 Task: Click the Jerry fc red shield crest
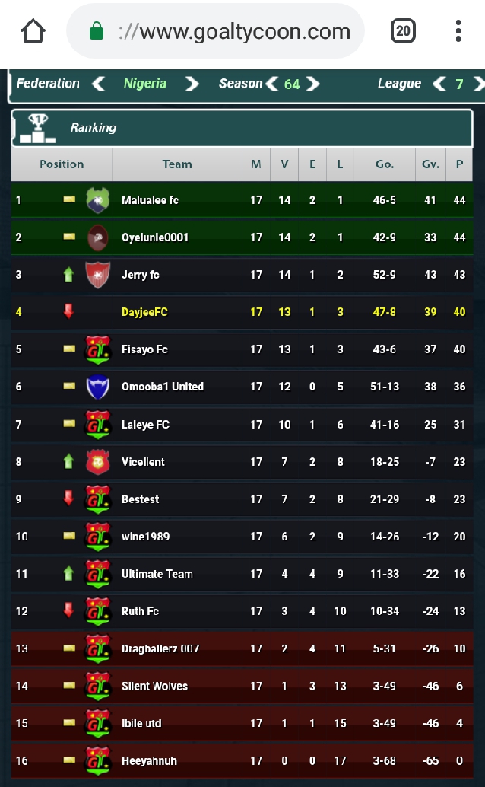click(x=98, y=275)
